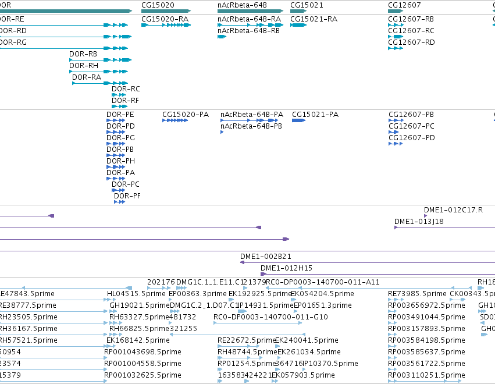Select the DOR-RA transcript label
495x384 pixels.
[x=87, y=77]
